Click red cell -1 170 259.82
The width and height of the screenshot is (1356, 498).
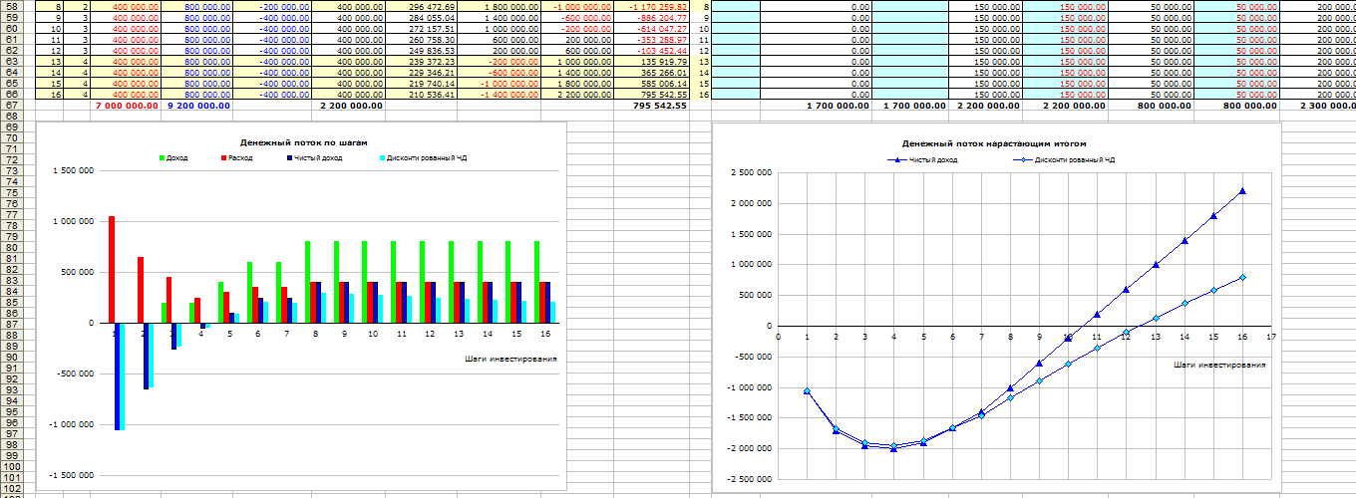(651, 7)
